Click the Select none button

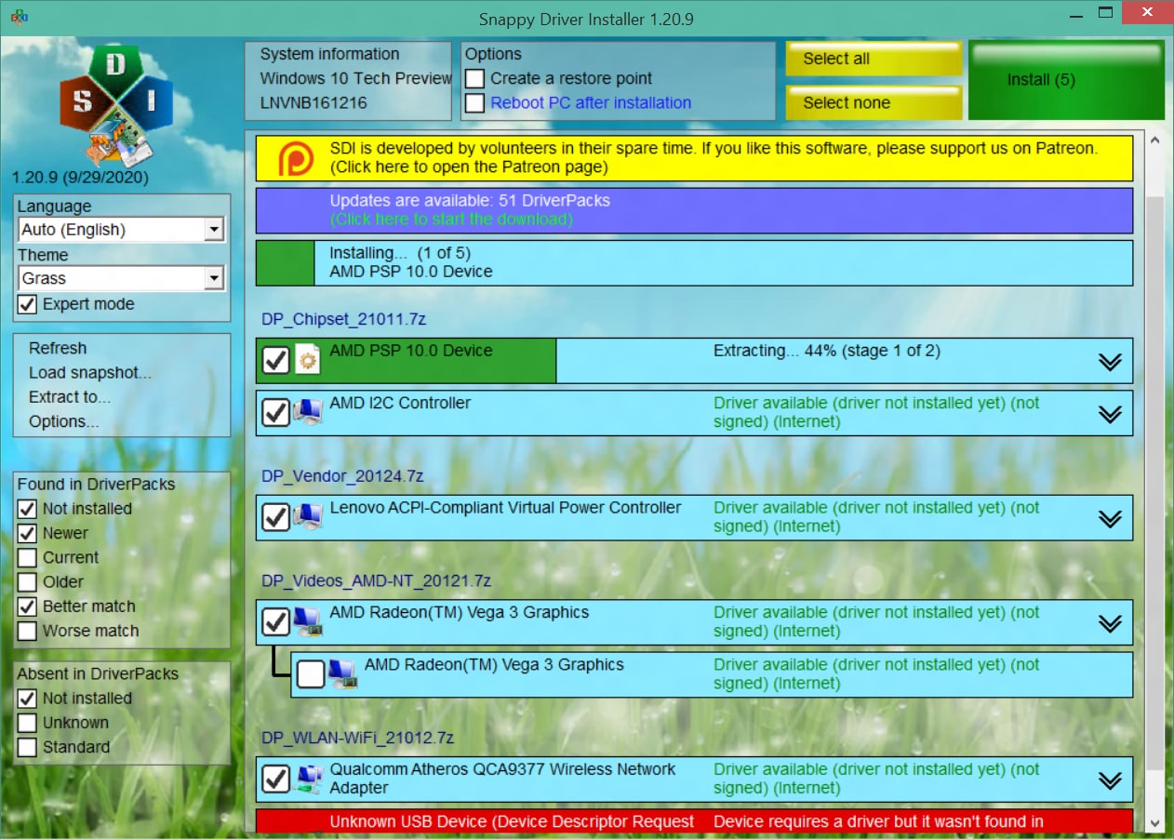[x=874, y=102]
